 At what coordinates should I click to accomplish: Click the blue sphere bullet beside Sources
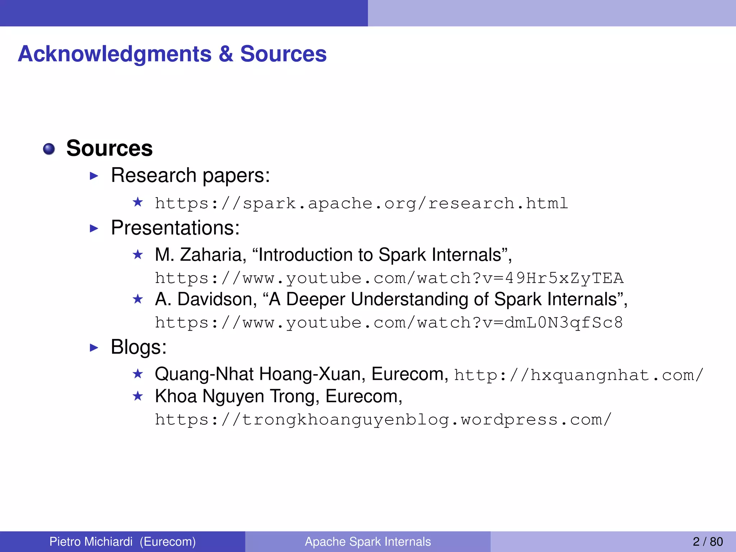click(49, 149)
